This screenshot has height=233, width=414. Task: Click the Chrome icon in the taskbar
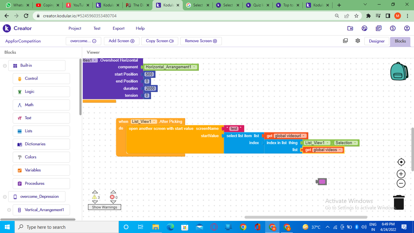coord(243,227)
